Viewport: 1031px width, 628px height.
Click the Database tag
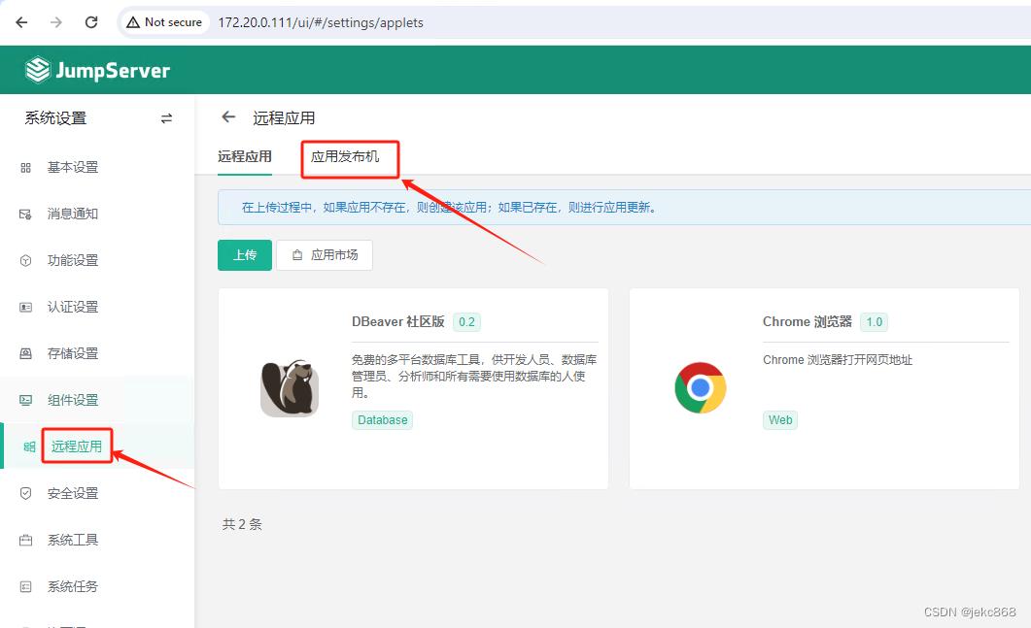pos(382,420)
